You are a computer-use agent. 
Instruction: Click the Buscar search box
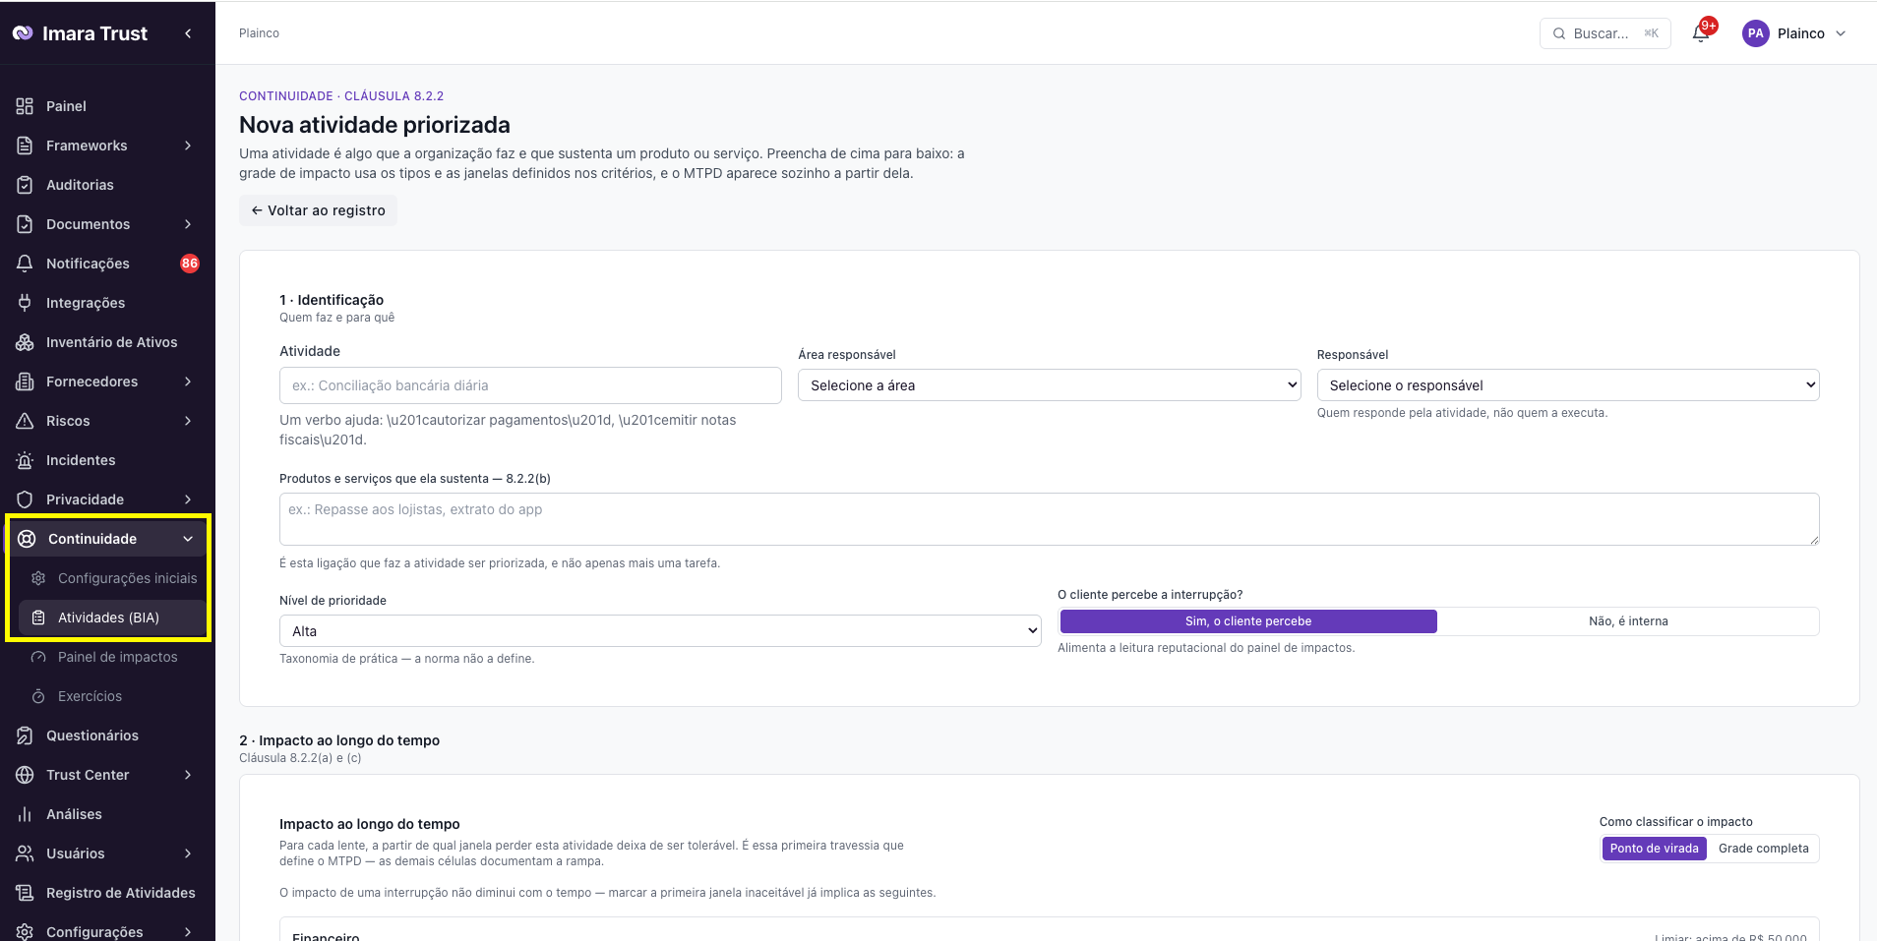click(x=1605, y=33)
